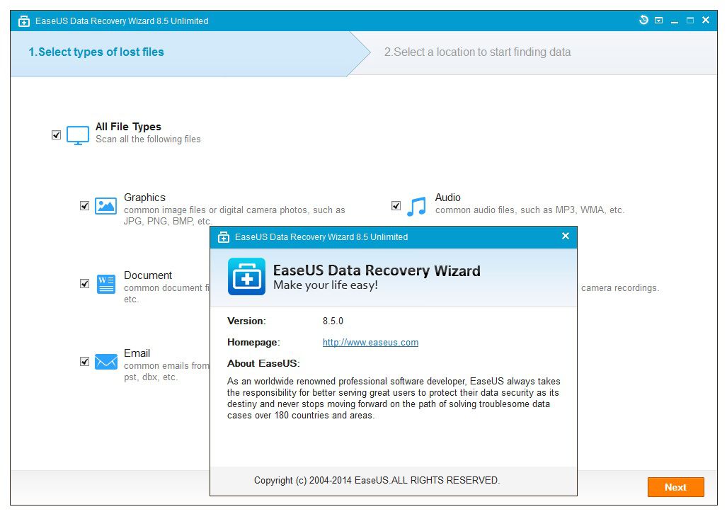This screenshot has width=727, height=514.
Task: Toggle the Audio checkbox
Action: pos(396,205)
